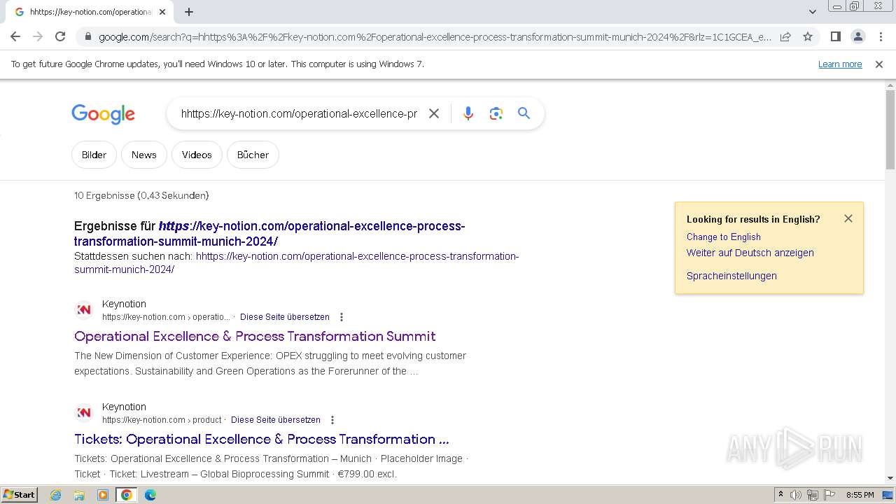Open the Learn more link

tap(840, 64)
